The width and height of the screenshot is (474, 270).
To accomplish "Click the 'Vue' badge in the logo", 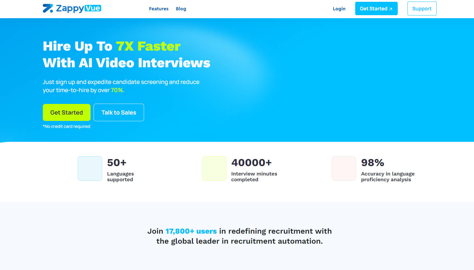I will click(x=93, y=8).
